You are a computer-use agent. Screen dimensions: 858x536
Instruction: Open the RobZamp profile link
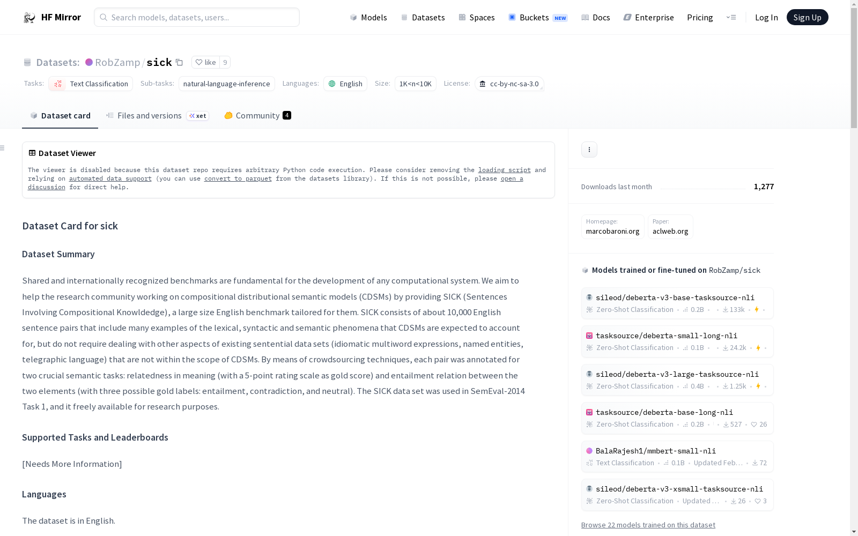click(x=117, y=63)
